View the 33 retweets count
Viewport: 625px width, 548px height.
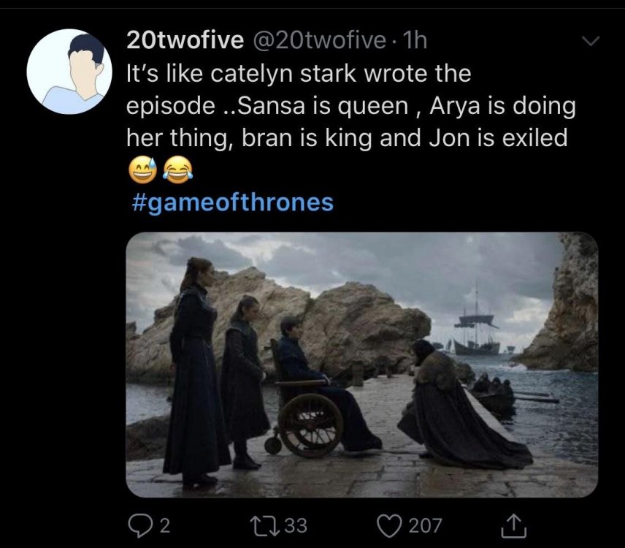point(295,525)
